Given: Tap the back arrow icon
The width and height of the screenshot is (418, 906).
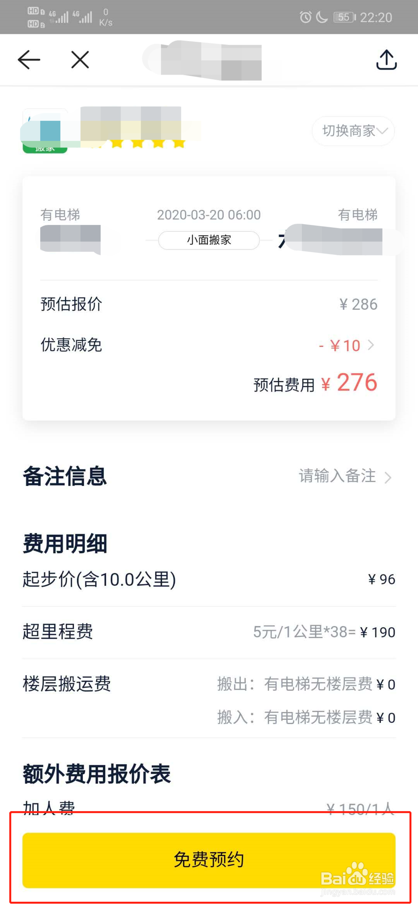Looking at the screenshot, I should coord(29,60).
